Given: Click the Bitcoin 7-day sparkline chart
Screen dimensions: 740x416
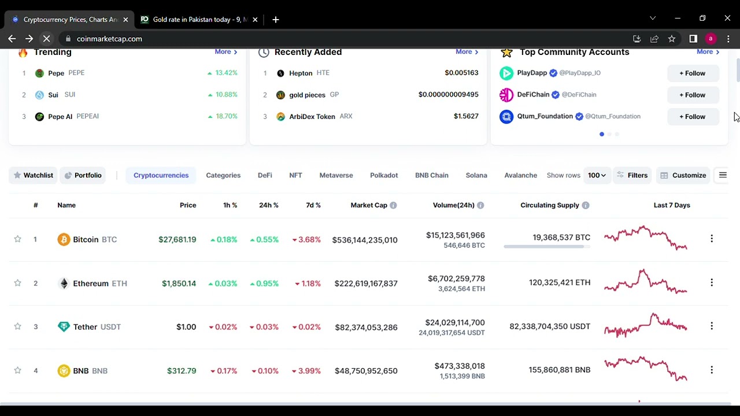Looking at the screenshot, I should (646, 238).
